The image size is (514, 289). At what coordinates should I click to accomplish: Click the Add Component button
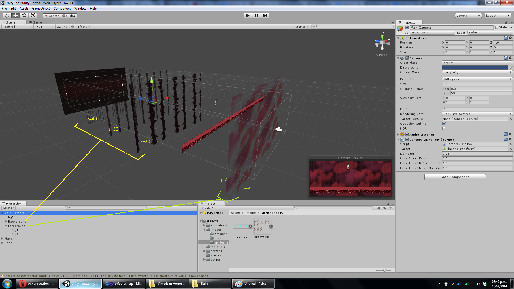pyautogui.click(x=455, y=177)
